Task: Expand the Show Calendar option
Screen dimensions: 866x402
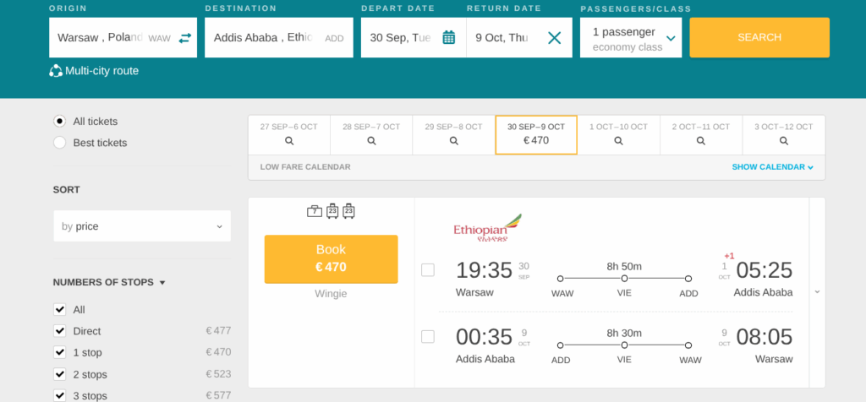Action: (x=772, y=167)
